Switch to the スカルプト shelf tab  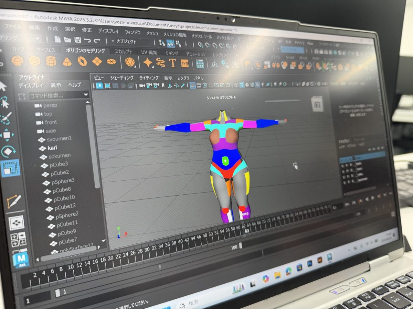(x=123, y=52)
